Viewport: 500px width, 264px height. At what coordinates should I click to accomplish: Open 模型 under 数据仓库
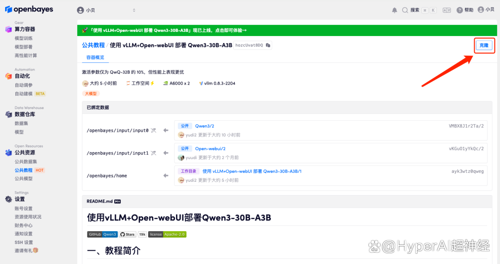click(19, 132)
